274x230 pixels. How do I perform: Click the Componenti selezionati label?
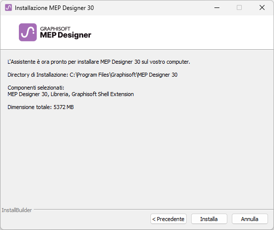(36, 88)
